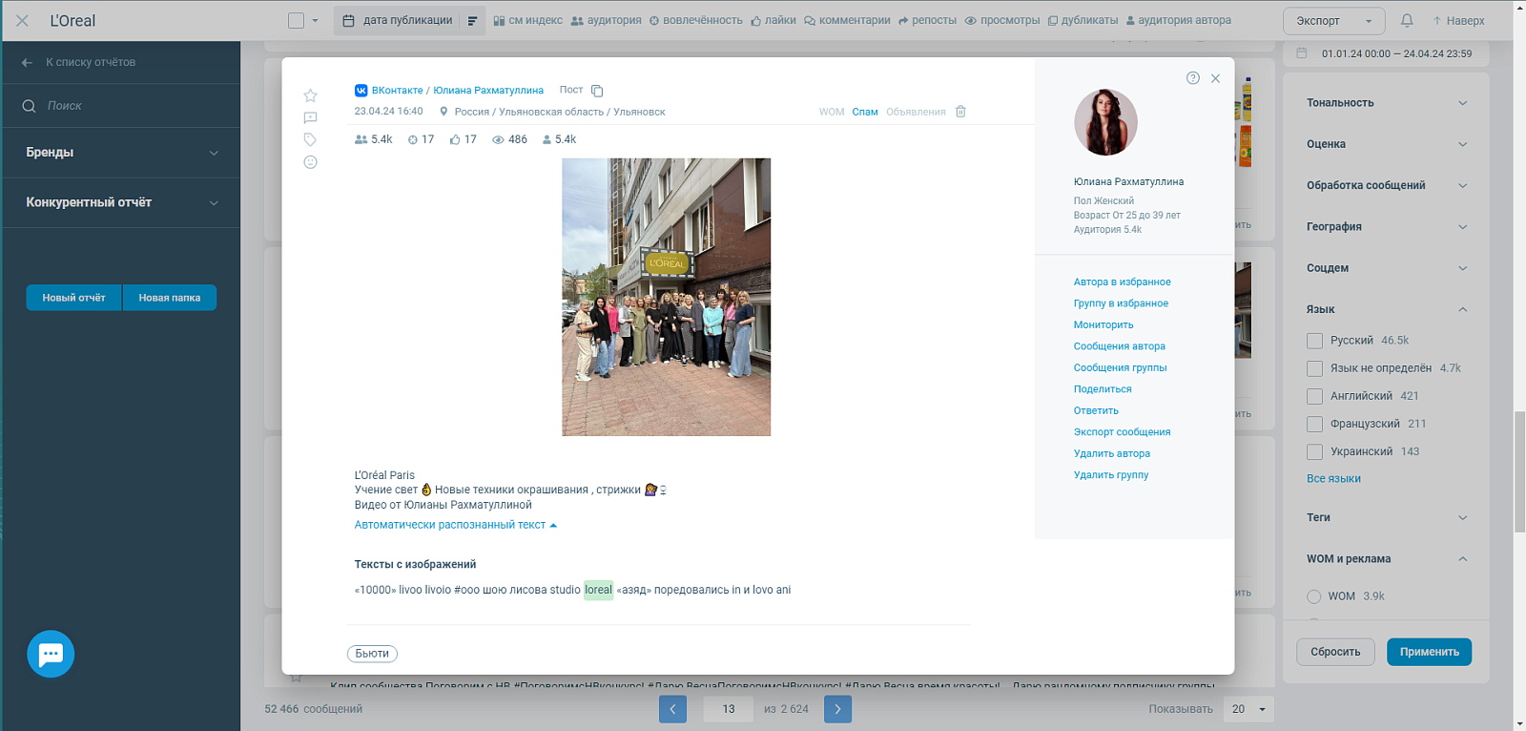Click the comment note icon beside post
1526x731 pixels.
310,118
